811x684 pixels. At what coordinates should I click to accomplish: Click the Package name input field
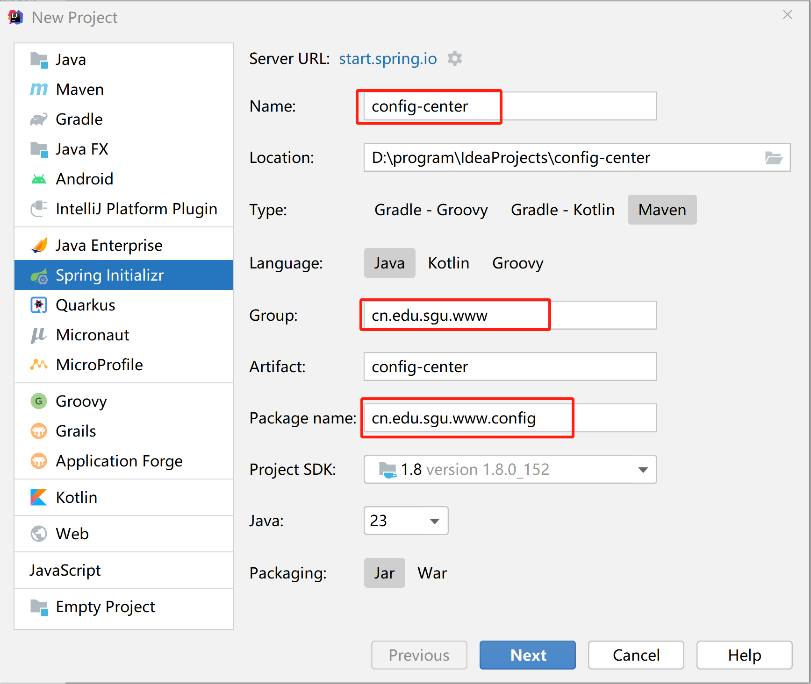510,418
